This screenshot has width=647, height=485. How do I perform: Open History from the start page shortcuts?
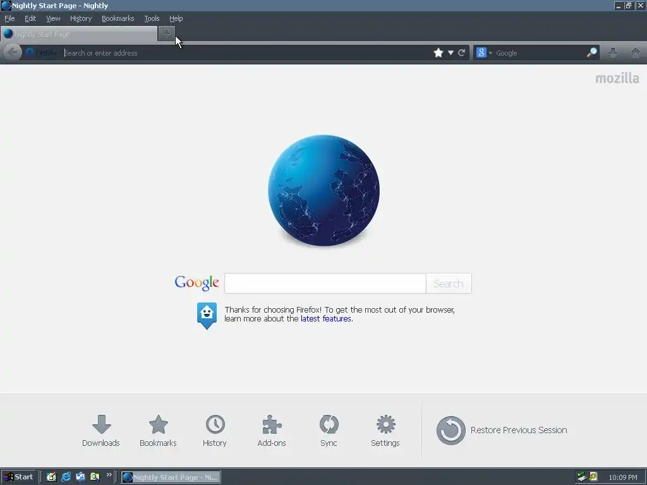click(x=215, y=431)
